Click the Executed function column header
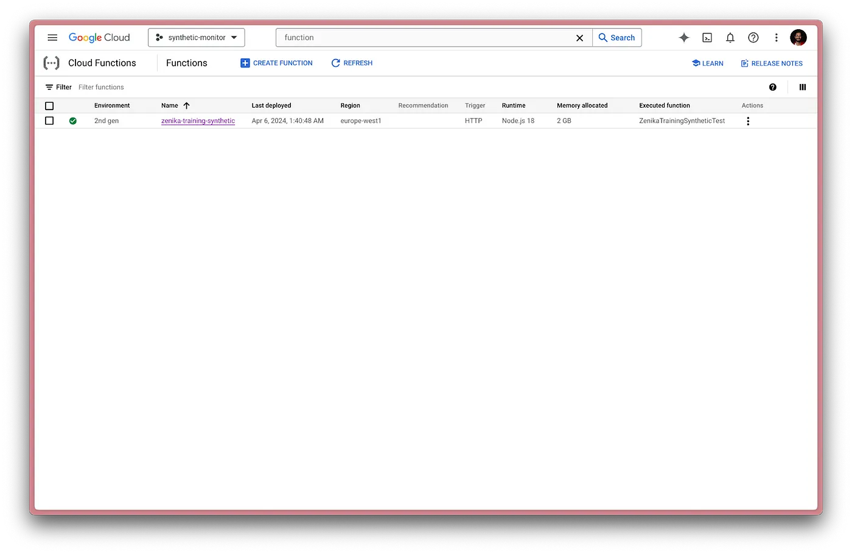 [x=665, y=106]
